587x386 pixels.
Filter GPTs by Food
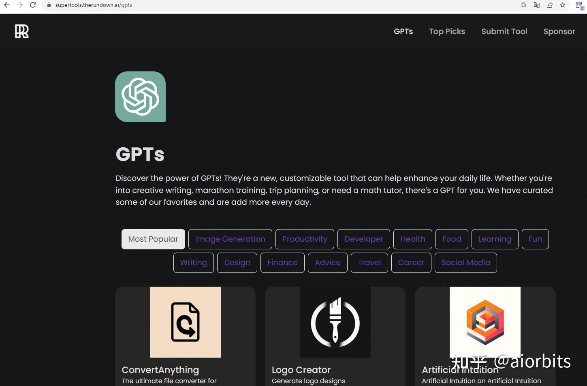click(x=452, y=239)
